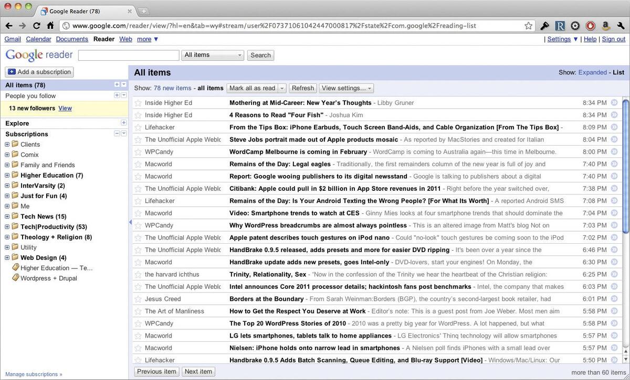Screen dimensions: 630x380
Task: Expand the Tech News folder
Action: pyautogui.click(x=7, y=216)
